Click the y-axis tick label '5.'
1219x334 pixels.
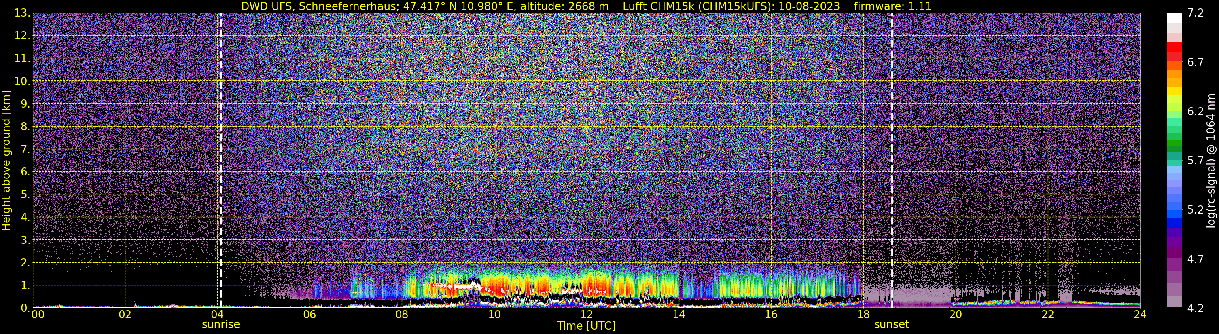coord(25,195)
